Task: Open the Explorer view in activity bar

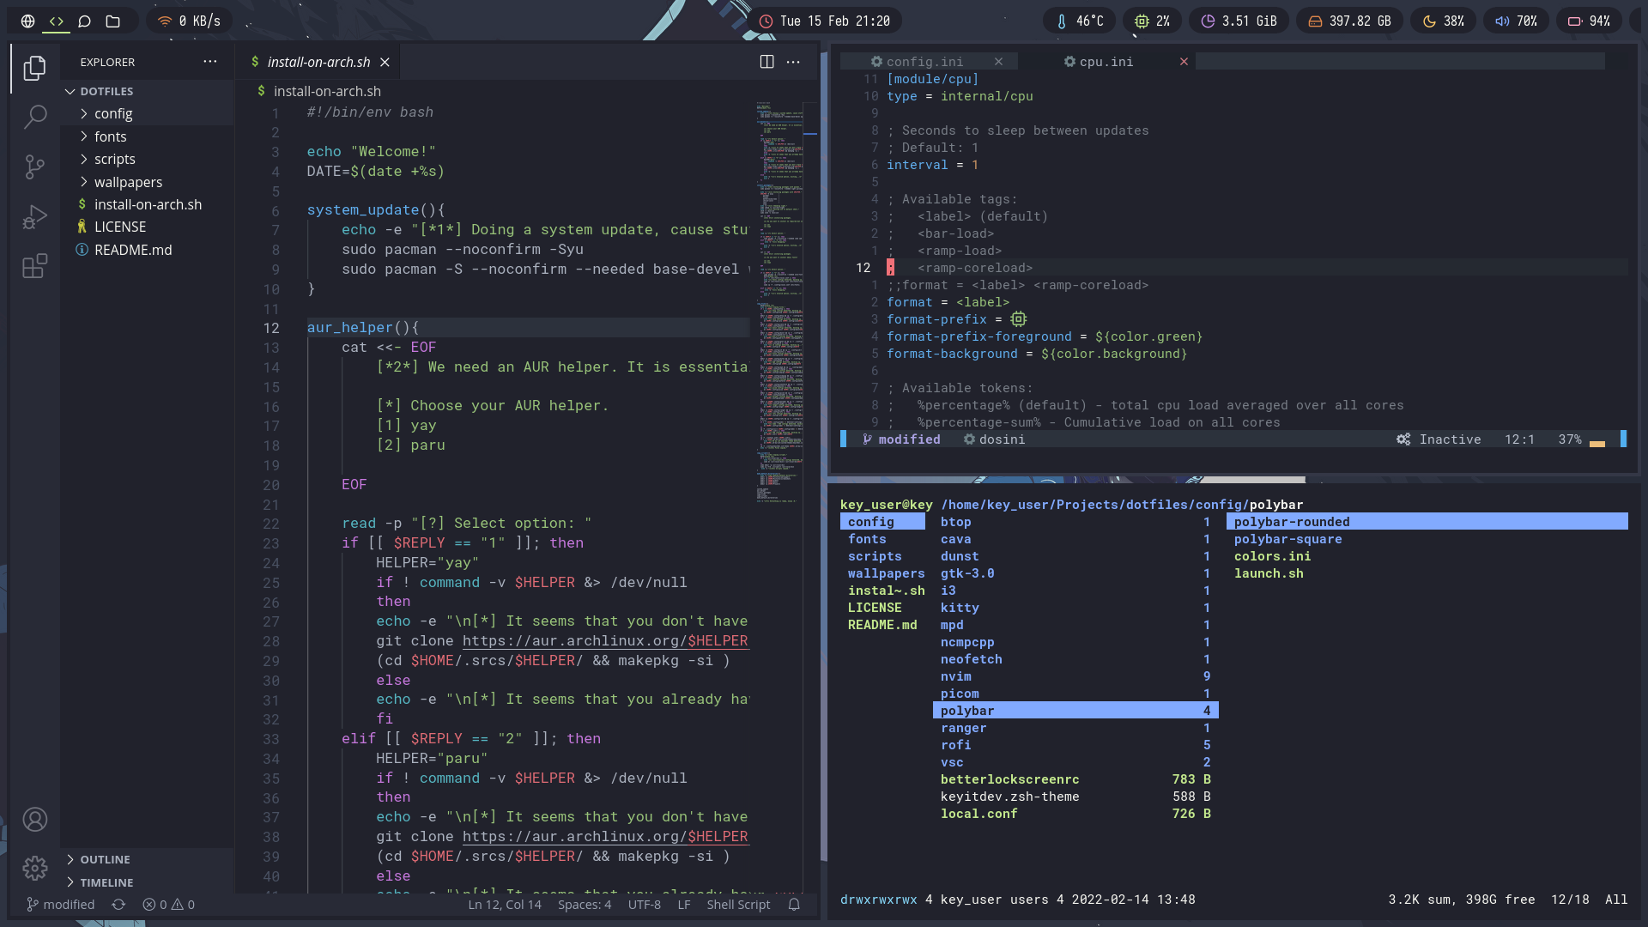Action: coord(34,68)
